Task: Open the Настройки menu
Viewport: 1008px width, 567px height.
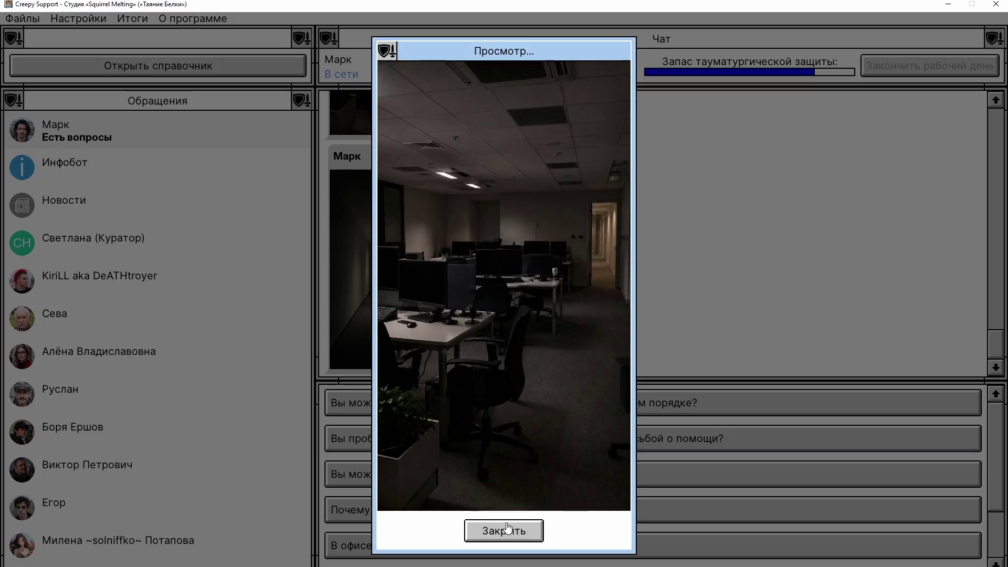Action: coord(78,18)
